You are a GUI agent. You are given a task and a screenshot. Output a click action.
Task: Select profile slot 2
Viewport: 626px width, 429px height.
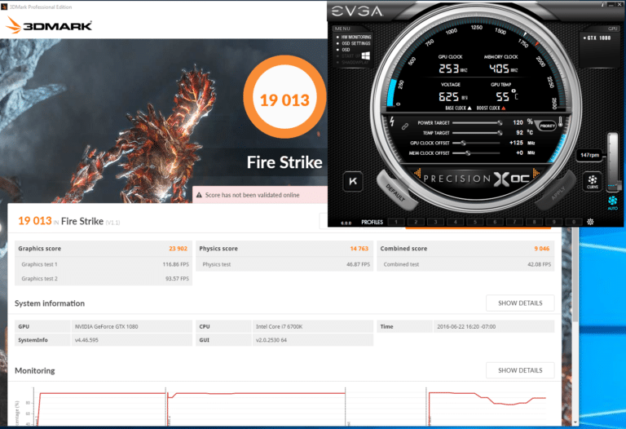pos(416,222)
